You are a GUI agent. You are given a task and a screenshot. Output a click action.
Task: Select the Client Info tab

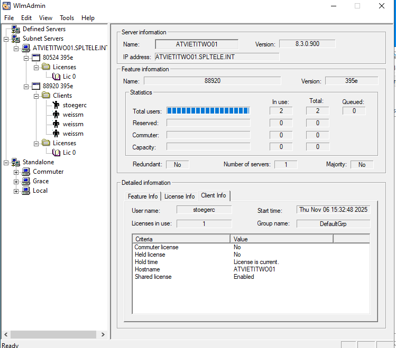tap(214, 195)
